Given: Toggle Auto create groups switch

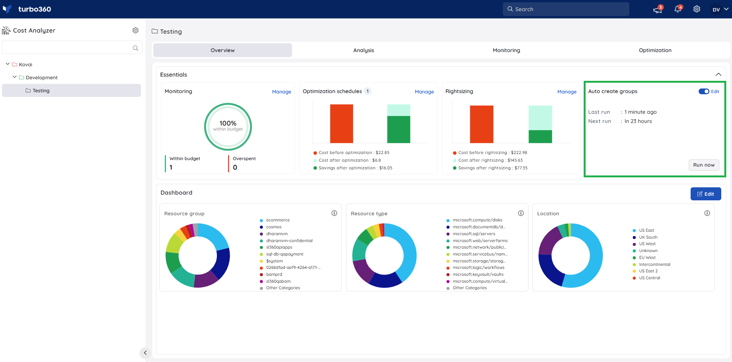Looking at the screenshot, I should pyautogui.click(x=704, y=91).
